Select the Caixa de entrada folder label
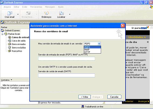Viewport: 153px width, 109px height. pos(21,37)
